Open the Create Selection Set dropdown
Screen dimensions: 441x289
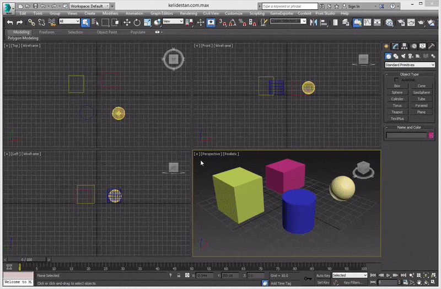(288, 21)
